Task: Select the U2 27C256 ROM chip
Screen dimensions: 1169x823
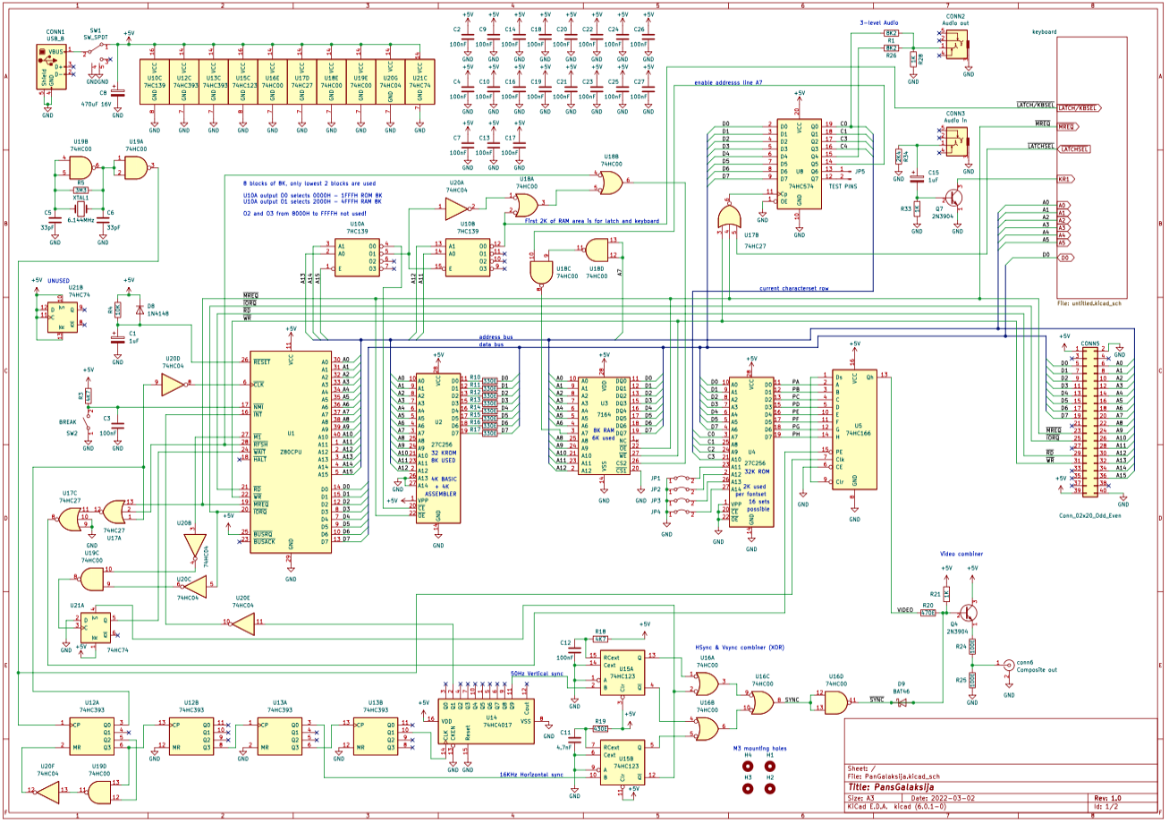Action: coord(437,447)
